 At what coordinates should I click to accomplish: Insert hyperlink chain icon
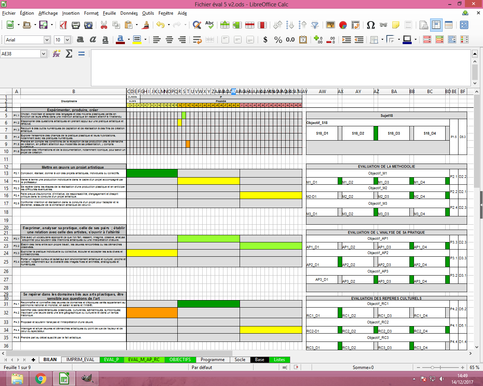click(383, 25)
